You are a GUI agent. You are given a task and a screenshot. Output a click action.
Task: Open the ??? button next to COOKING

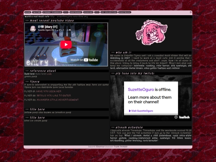tap(97, 12)
